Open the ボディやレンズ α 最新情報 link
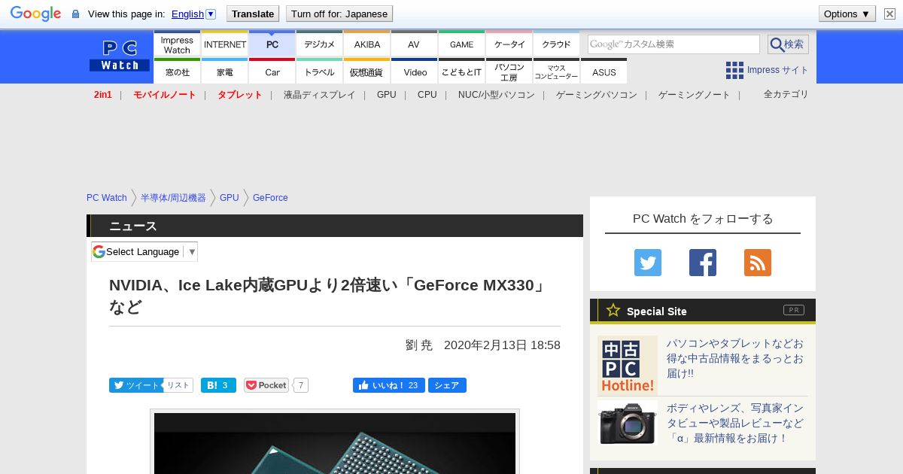Viewport: 903px width, 474px height. click(x=735, y=423)
